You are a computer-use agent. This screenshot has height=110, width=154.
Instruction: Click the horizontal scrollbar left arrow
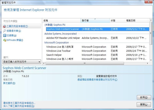tap(44, 63)
